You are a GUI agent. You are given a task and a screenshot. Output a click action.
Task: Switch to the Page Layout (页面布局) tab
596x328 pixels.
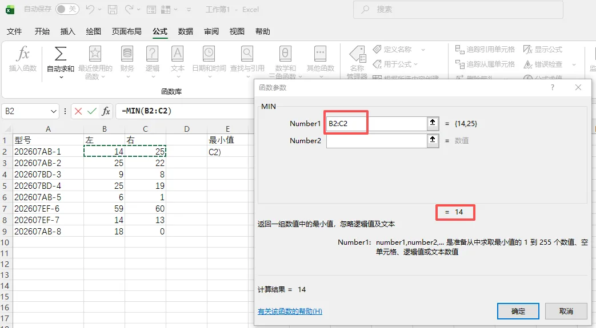(127, 31)
